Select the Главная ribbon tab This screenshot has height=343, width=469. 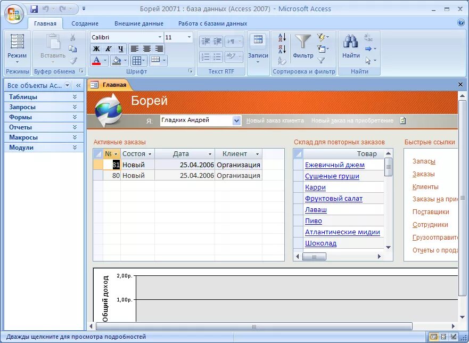45,23
